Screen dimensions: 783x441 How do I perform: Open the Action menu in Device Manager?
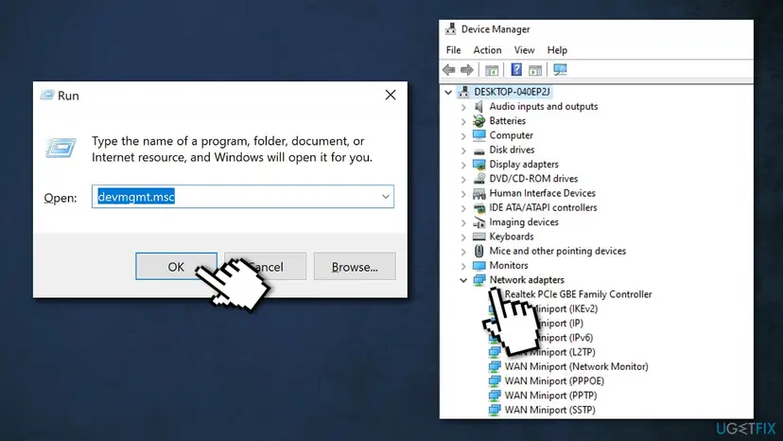click(x=487, y=50)
